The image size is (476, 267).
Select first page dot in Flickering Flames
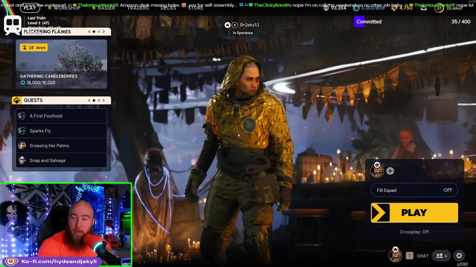point(94,32)
